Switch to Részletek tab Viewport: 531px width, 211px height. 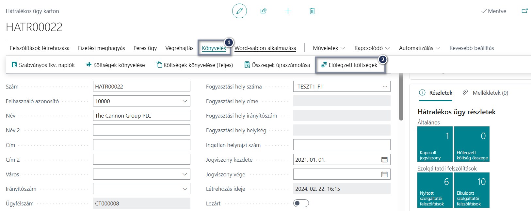[436, 93]
